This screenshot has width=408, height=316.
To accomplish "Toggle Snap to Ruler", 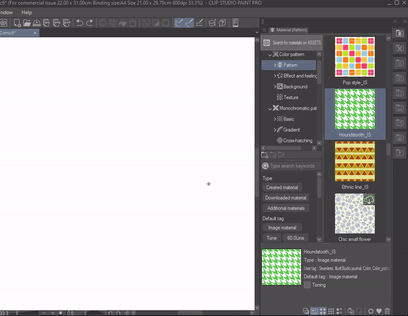I will tap(179, 23).
